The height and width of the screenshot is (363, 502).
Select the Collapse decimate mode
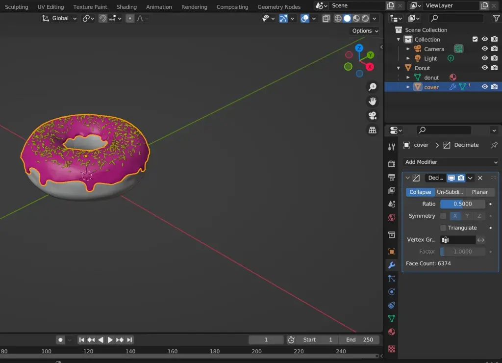[x=420, y=192]
